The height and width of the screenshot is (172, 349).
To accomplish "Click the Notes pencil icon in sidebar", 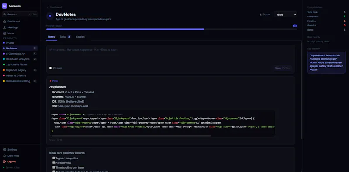I will [x=5, y=34].
